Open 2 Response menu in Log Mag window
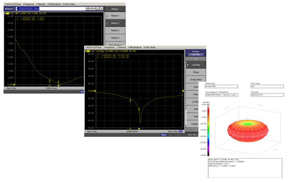This screenshot has height=183, width=291. tap(109, 47)
